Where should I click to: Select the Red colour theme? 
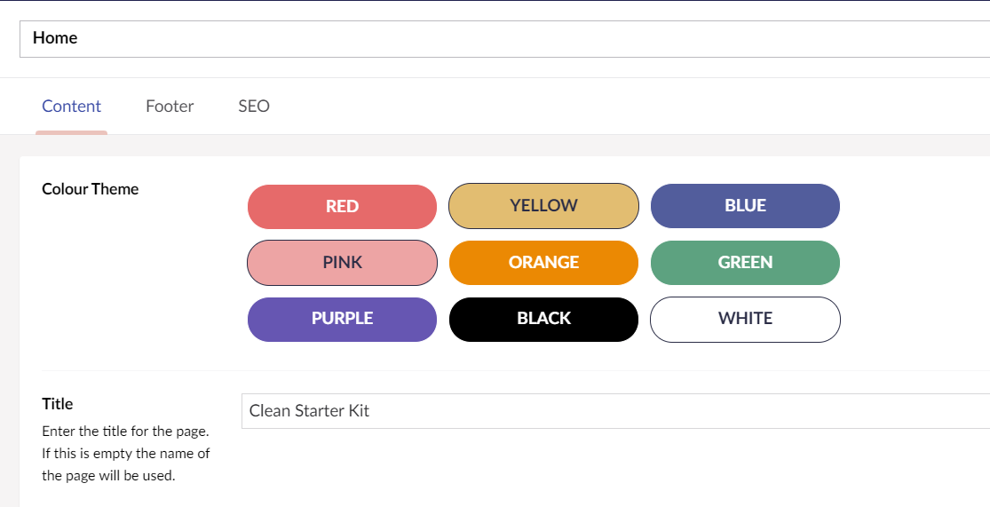click(x=342, y=207)
